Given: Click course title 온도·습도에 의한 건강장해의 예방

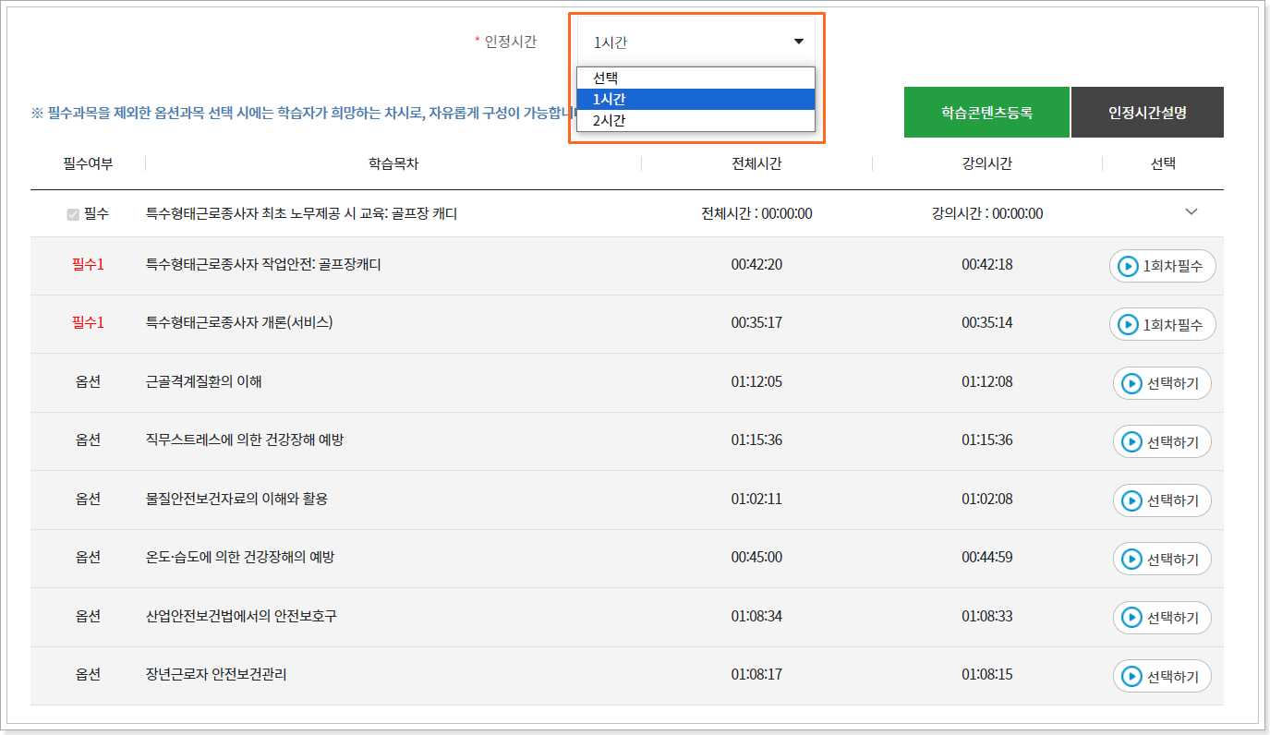Looking at the screenshot, I should [240, 557].
